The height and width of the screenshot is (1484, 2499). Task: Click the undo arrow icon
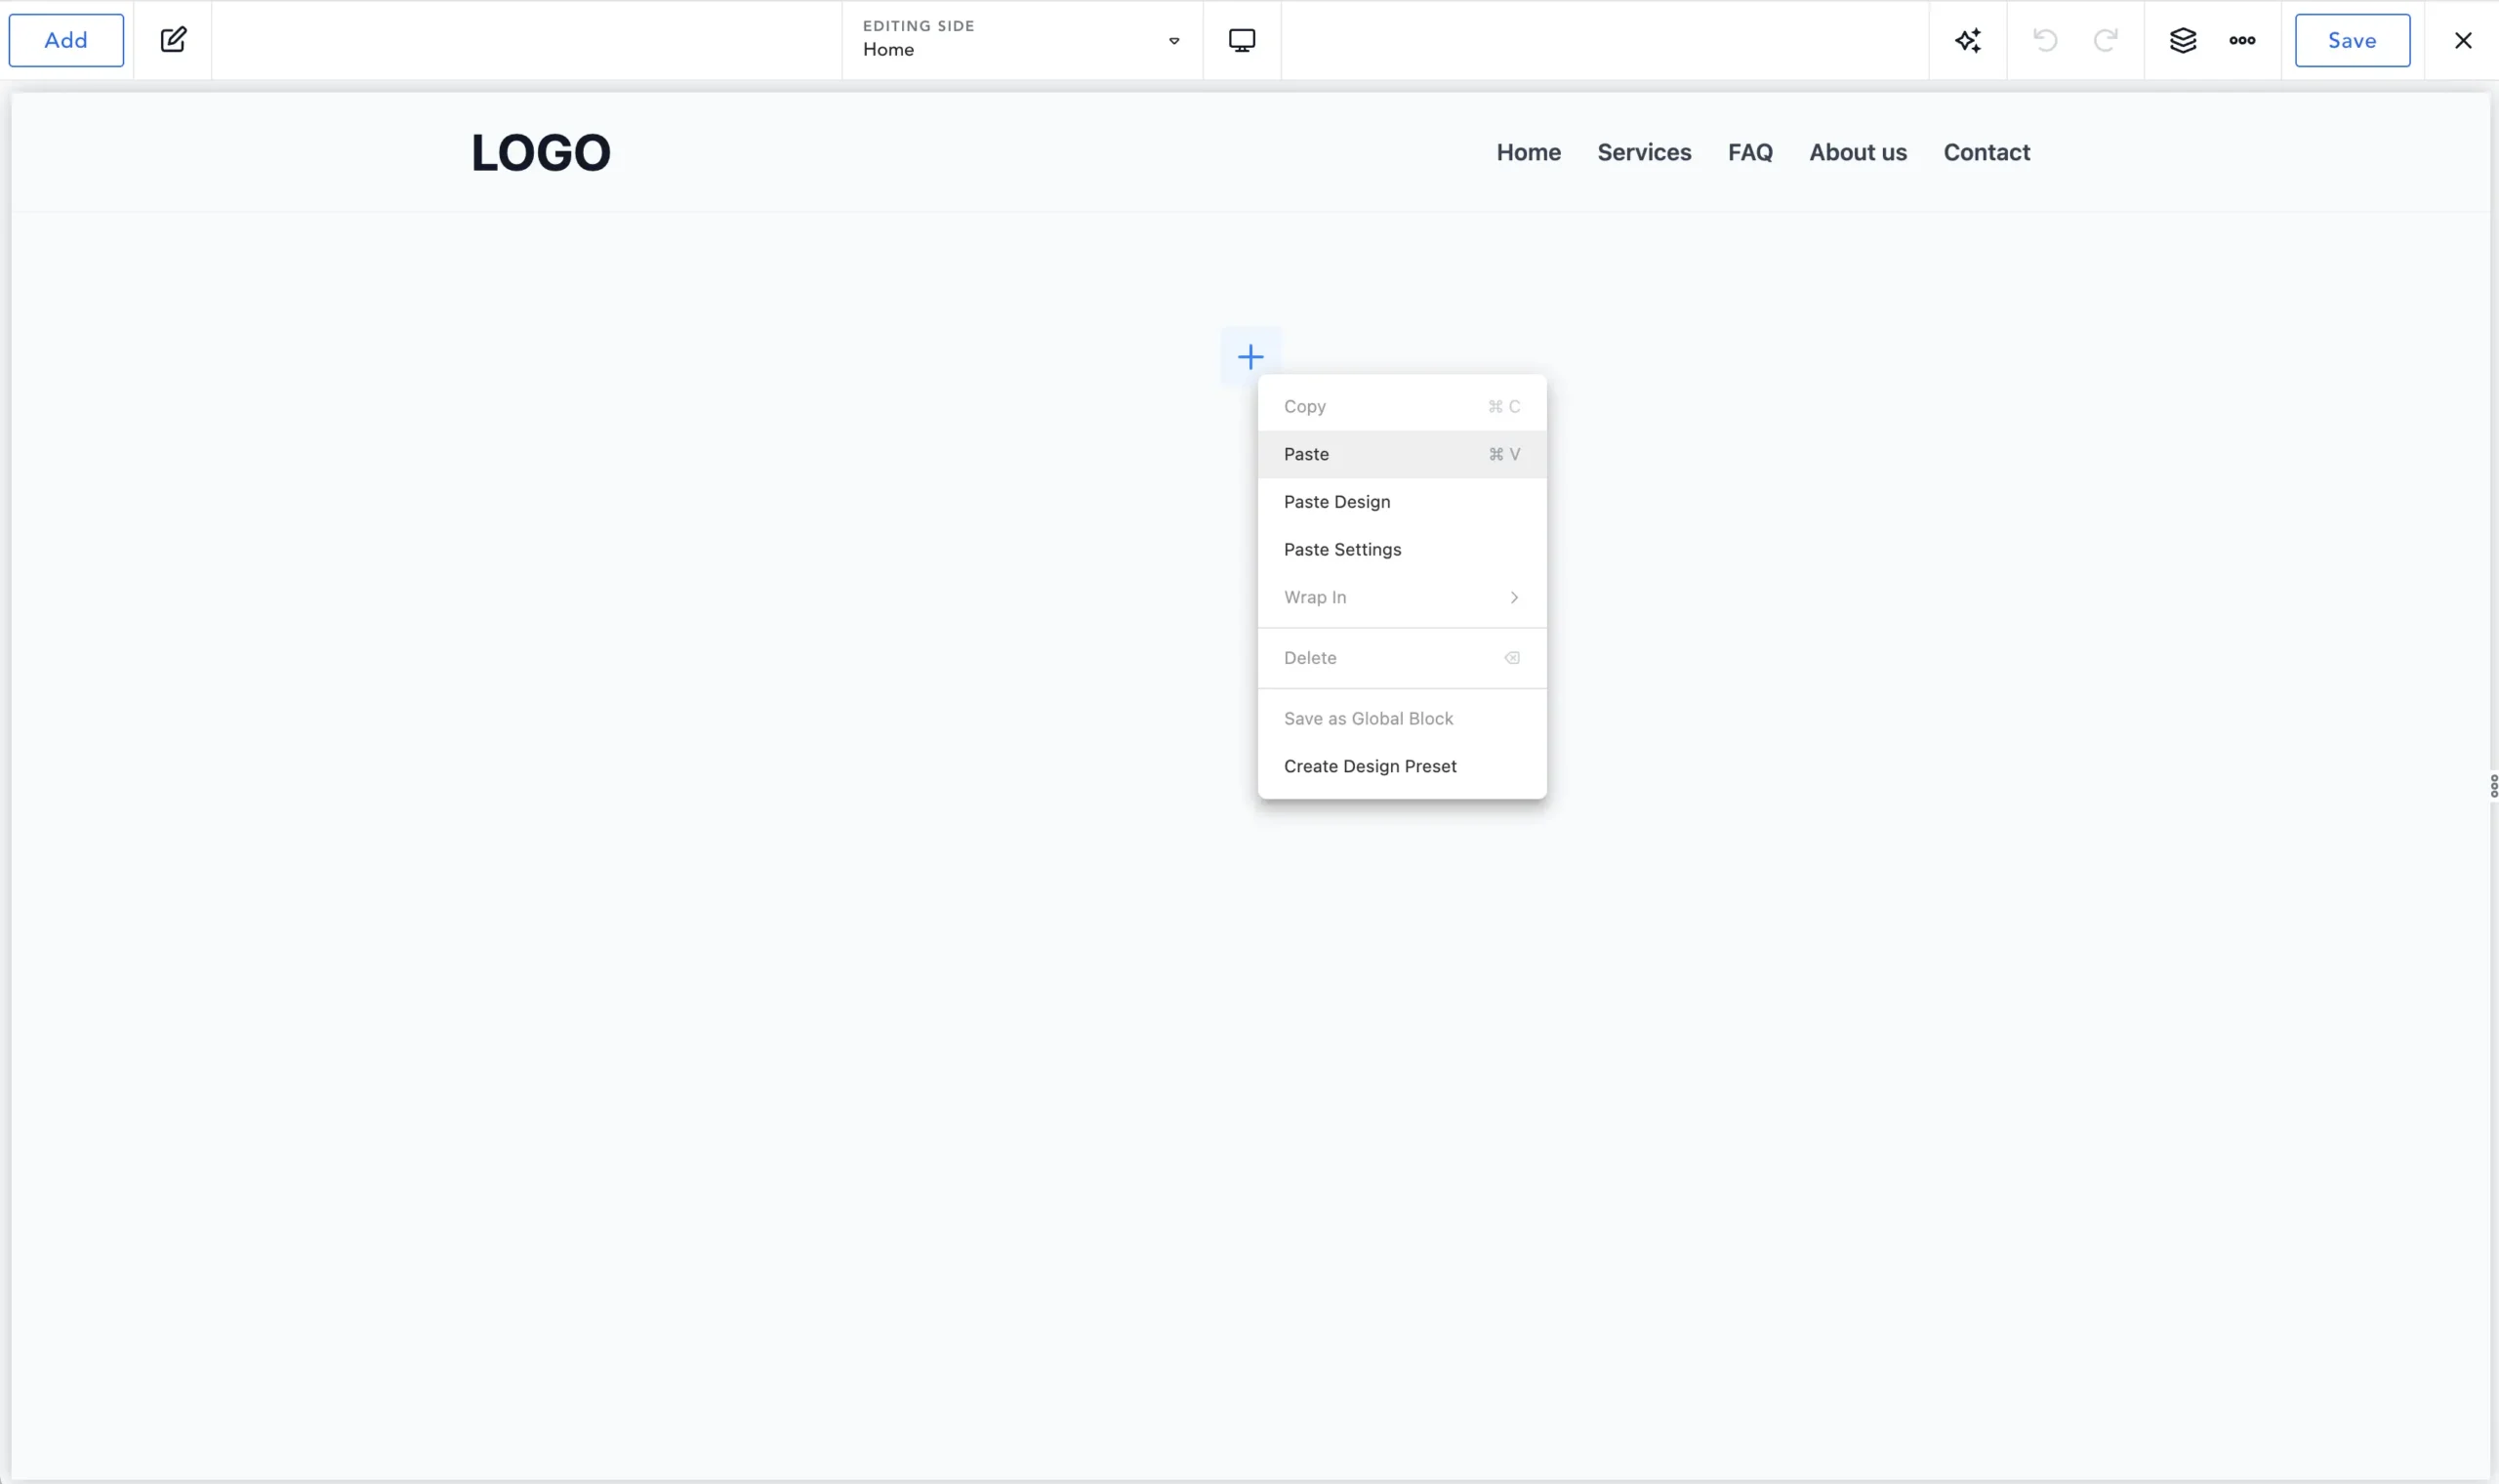tap(2045, 40)
